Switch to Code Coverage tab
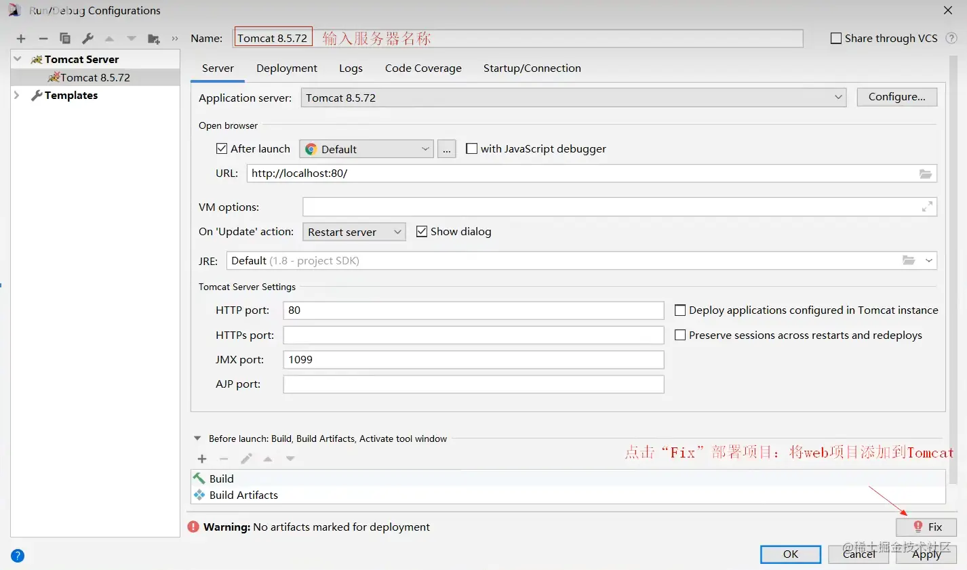 423,68
